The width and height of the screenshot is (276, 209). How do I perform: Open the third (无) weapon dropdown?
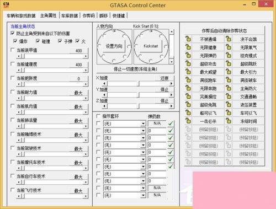pos(143,138)
